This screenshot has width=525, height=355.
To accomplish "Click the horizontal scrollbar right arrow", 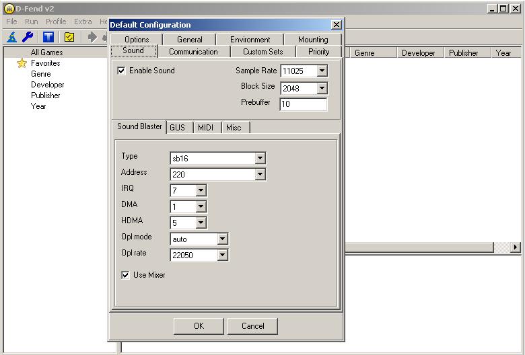I will [516, 247].
